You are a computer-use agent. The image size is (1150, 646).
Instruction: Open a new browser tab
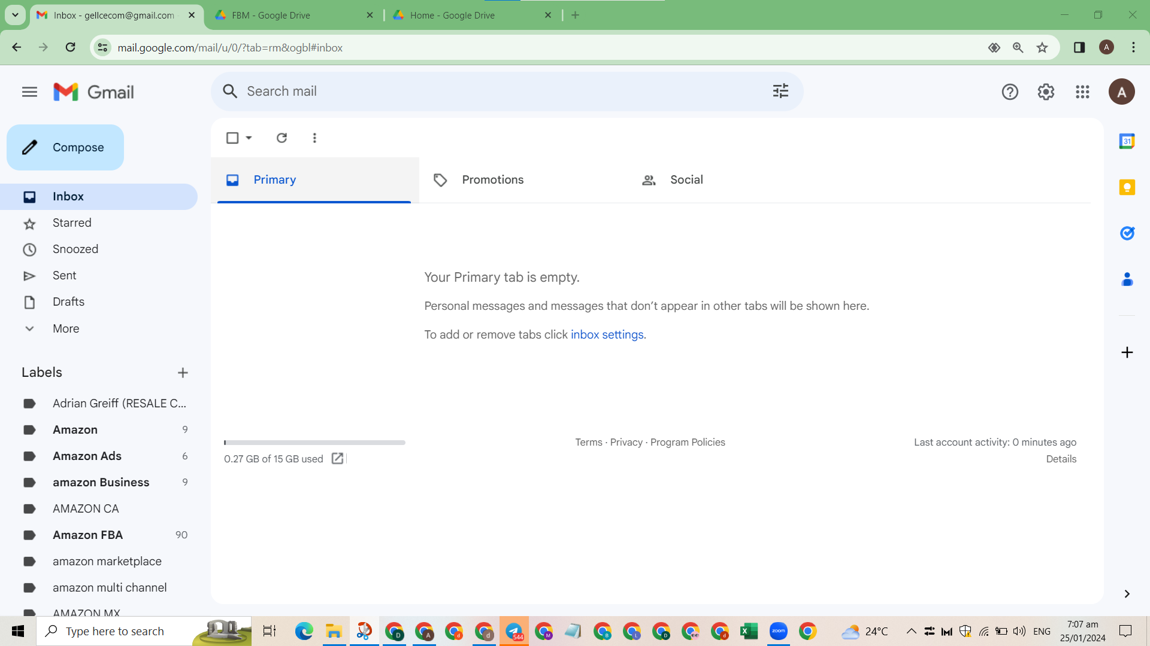[575, 15]
